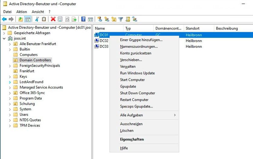Create new organizational unit folder icon

(114, 19)
